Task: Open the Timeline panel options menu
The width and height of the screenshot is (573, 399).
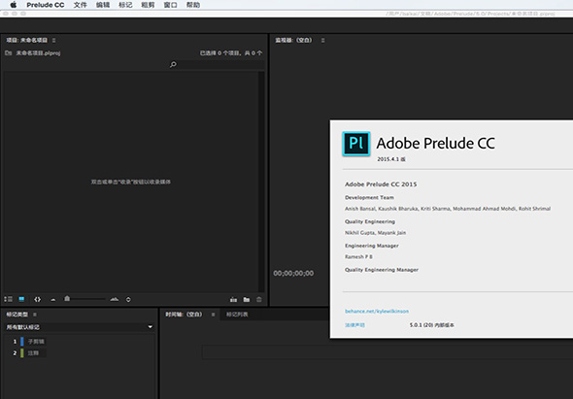Action: (213, 315)
